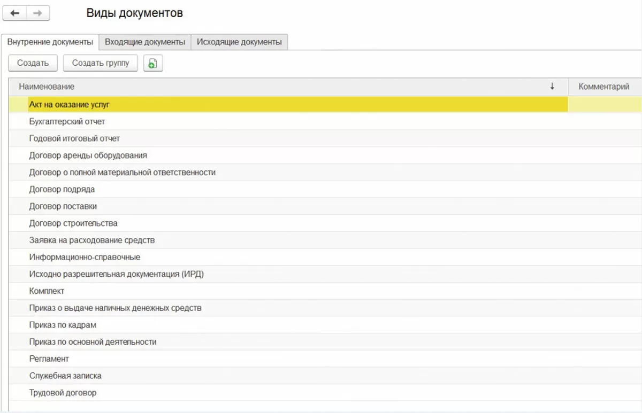642x413 pixels.
Task: Click the green document copy icon
Action: [152, 63]
